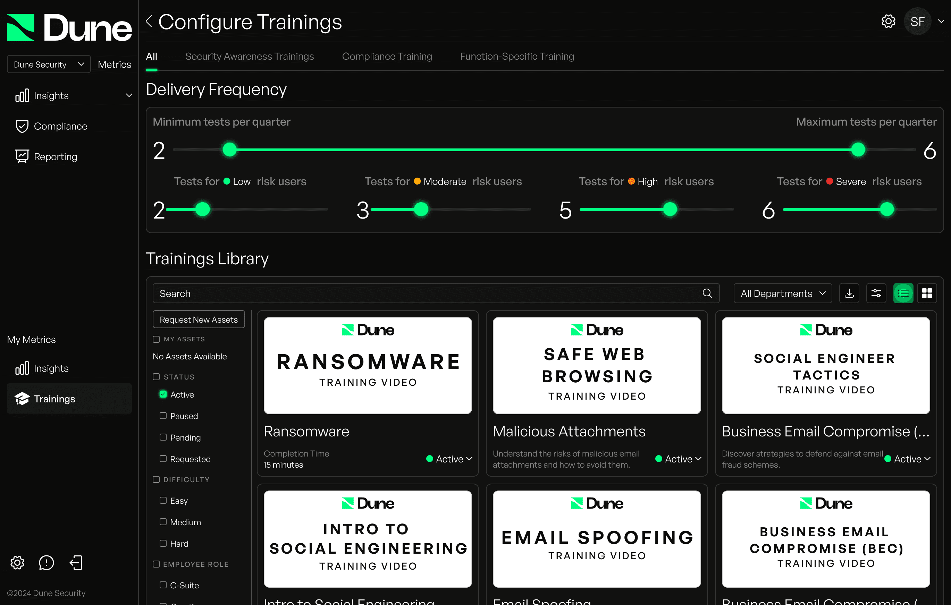Screen dimensions: 951x605
Task: Click the Low risk users slider handle
Action: 203,209
